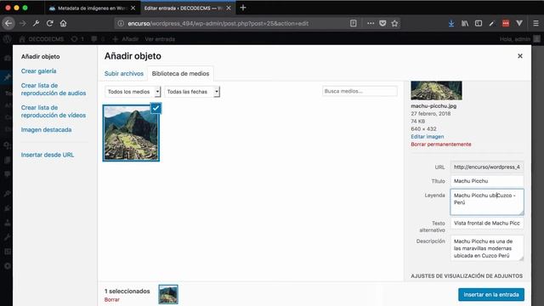The height and width of the screenshot is (306, 544).
Task: Click the red extension icon
Action: [x=506, y=23]
